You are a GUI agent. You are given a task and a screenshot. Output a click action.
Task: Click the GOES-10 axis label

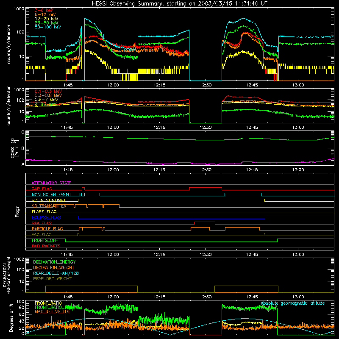[x=13, y=148]
